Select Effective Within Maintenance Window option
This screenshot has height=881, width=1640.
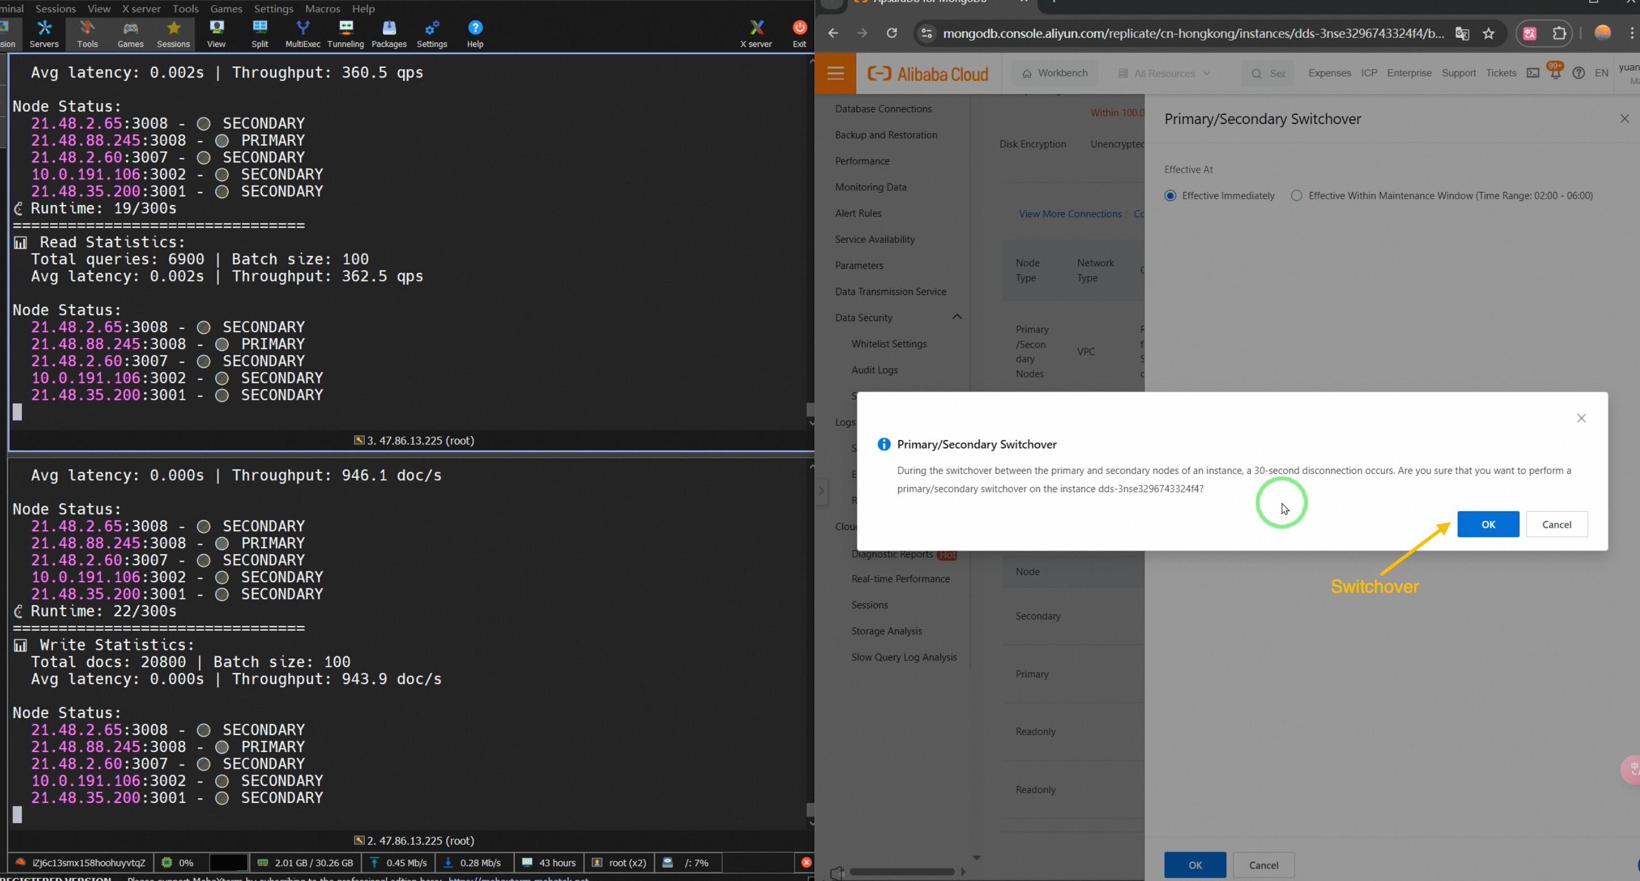pyautogui.click(x=1296, y=196)
